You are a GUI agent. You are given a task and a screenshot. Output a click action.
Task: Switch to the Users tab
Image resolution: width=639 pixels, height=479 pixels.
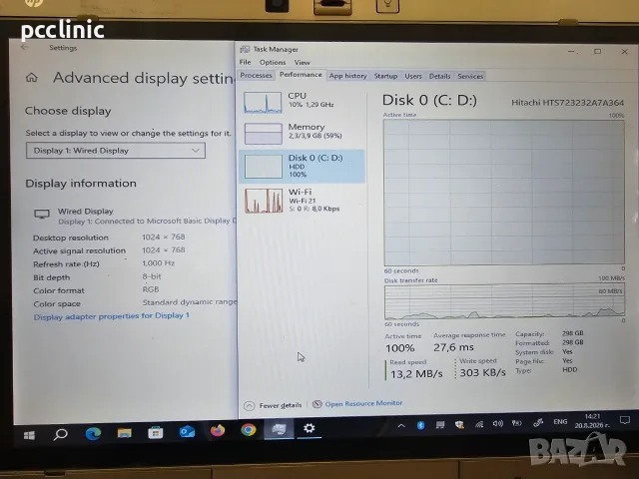pyautogui.click(x=412, y=76)
